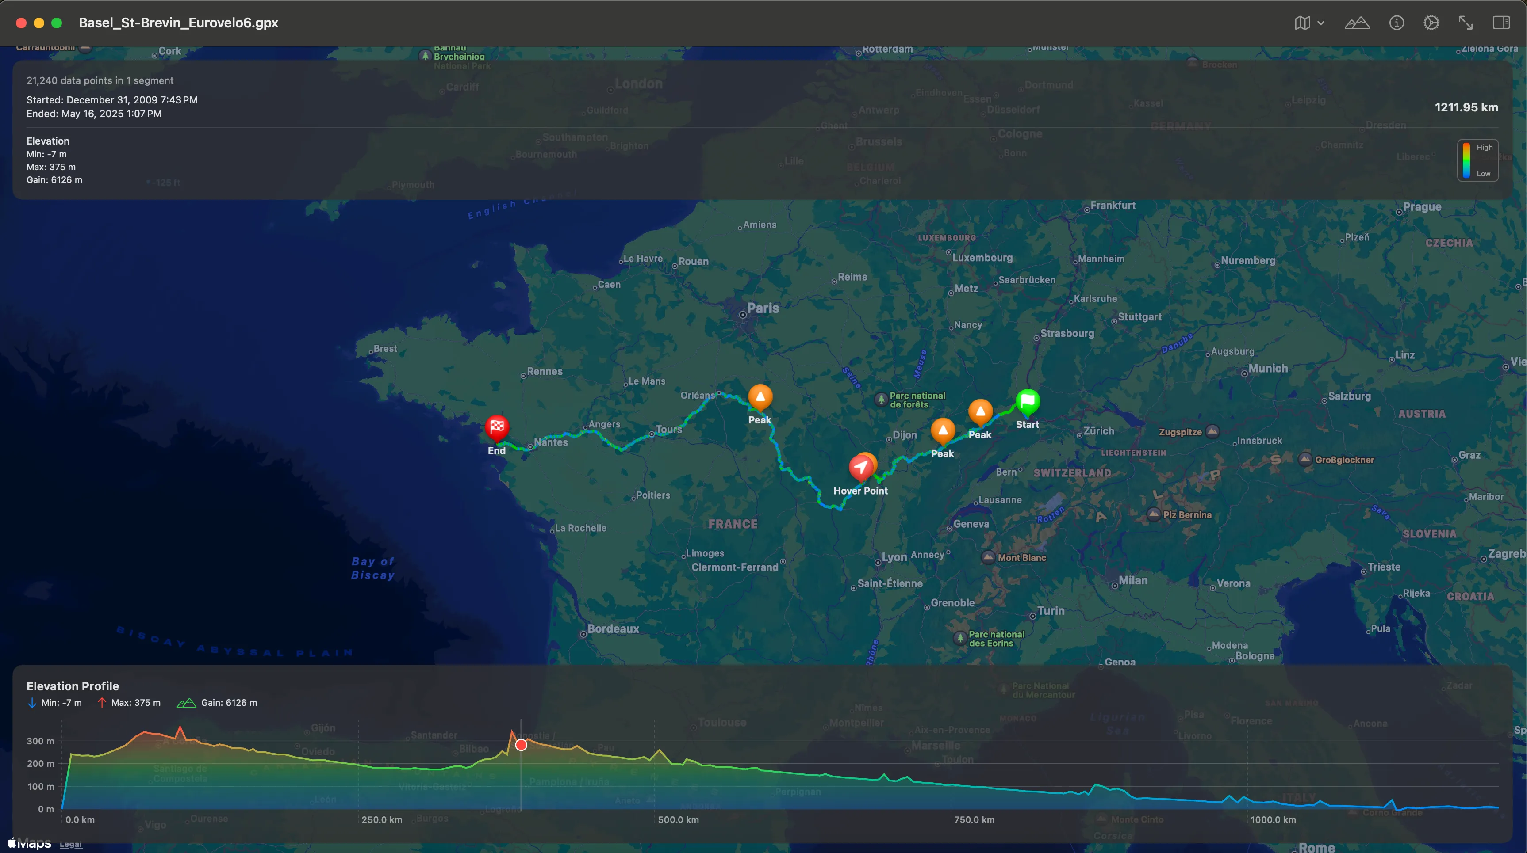Click the 500.0 km axis label
This screenshot has height=853, width=1527.
click(678, 820)
